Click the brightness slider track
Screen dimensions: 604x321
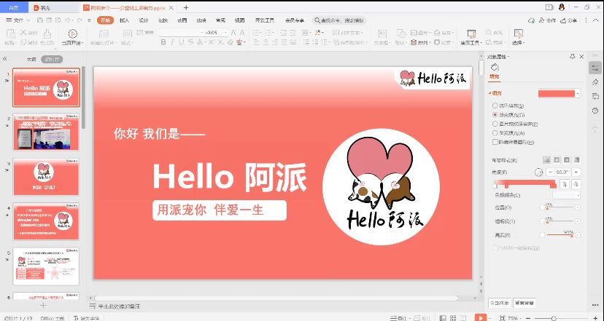click(560, 234)
